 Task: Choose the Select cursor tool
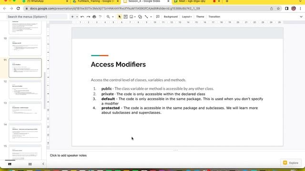(120, 17)
